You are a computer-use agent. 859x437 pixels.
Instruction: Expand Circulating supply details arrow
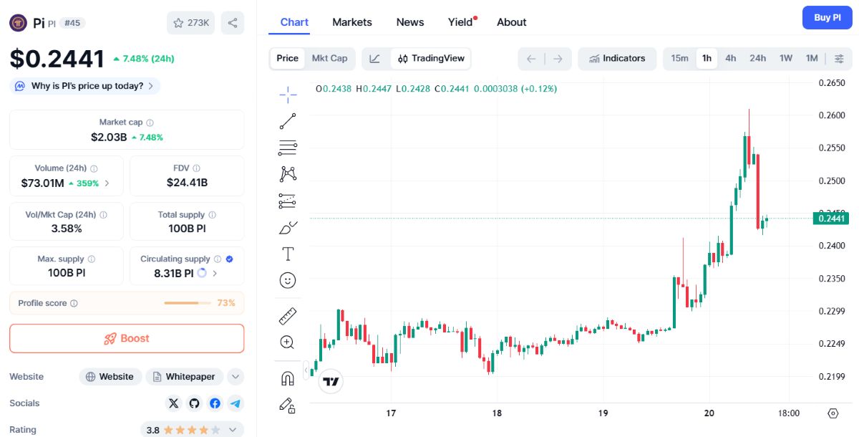(215, 273)
